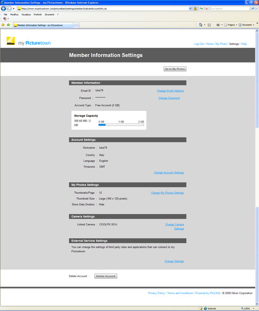Open the recent pages dropdown beside Forward
This screenshot has width=259, height=311.
pyautogui.click(x=14, y=9)
